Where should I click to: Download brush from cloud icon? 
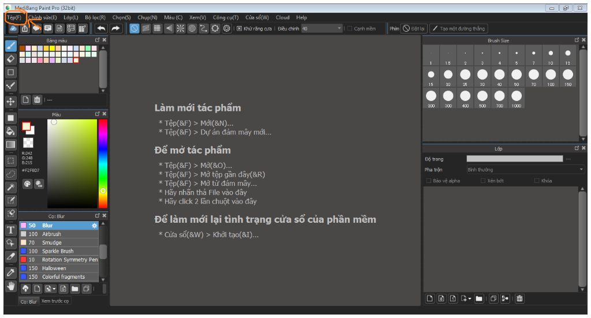tap(25, 289)
